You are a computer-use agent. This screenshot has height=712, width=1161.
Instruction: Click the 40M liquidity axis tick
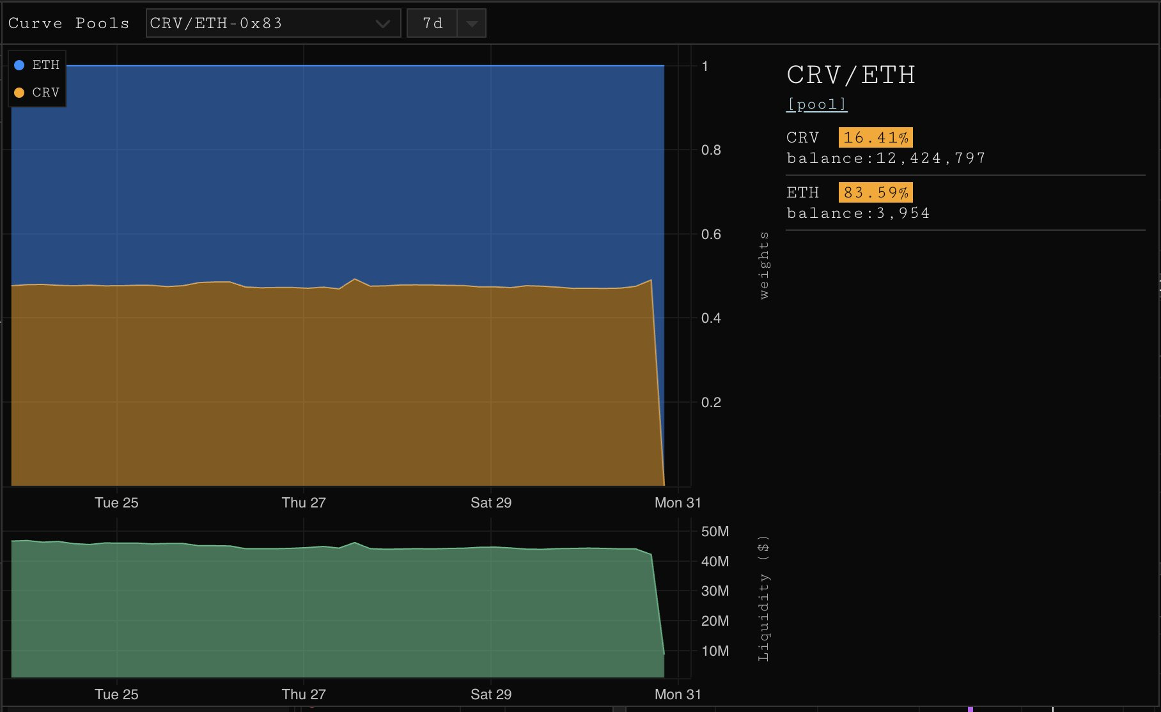click(x=715, y=562)
